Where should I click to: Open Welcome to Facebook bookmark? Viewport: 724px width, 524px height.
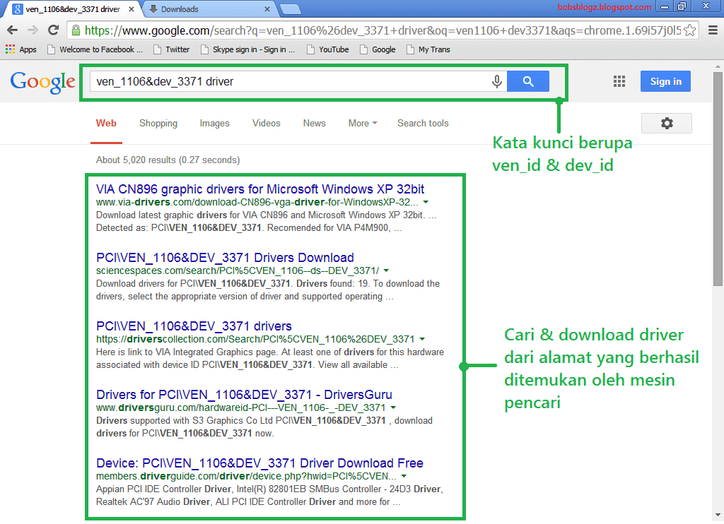point(95,49)
